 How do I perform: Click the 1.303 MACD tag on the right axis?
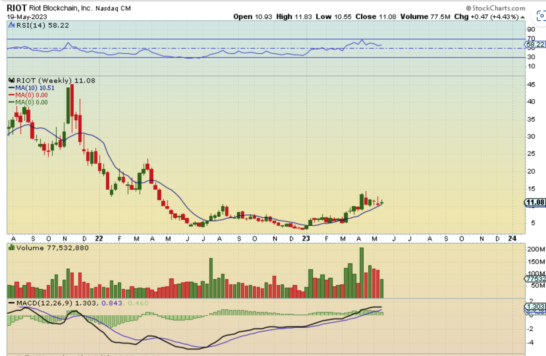click(535, 306)
